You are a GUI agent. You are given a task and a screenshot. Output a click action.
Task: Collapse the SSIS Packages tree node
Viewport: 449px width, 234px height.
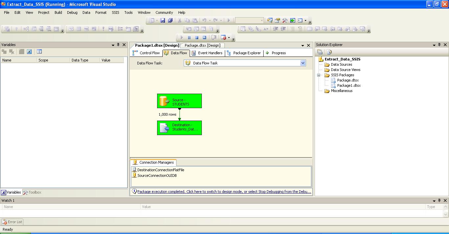[x=319, y=75]
